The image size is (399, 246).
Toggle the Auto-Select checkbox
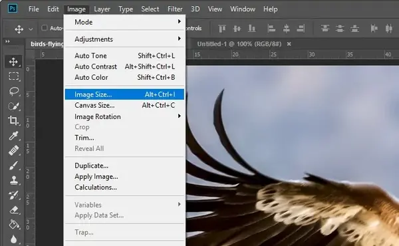45,28
